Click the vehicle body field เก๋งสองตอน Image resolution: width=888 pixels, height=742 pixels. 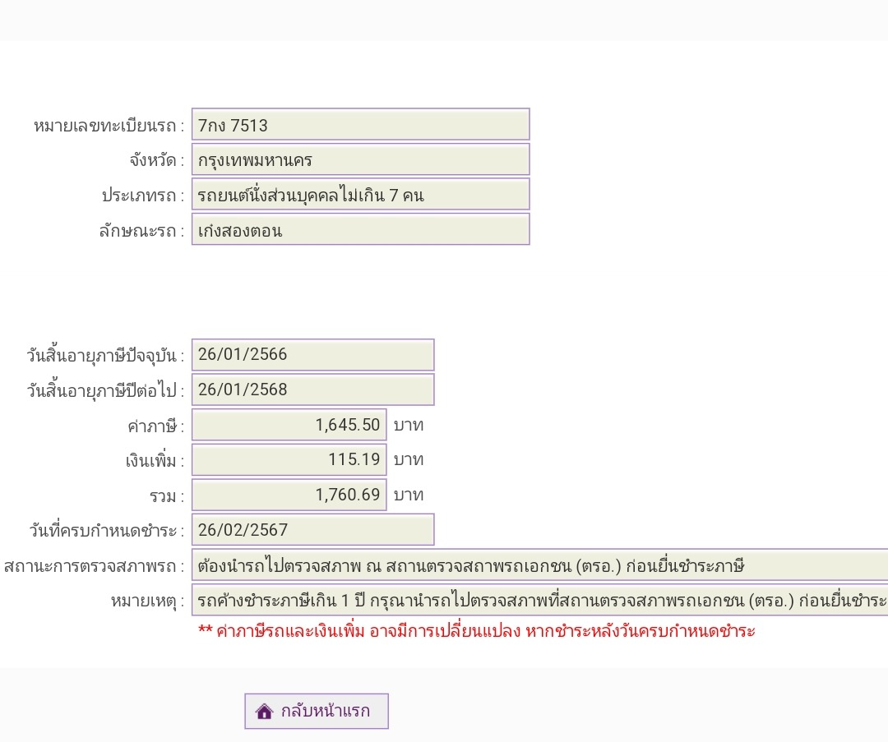click(361, 229)
